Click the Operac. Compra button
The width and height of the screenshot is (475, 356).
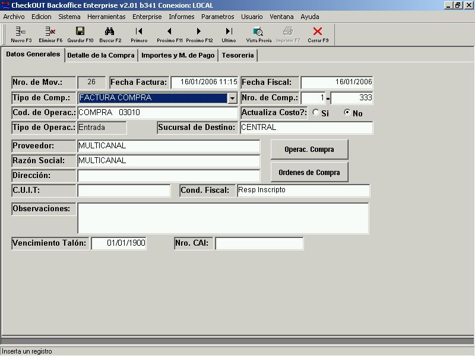309,150
